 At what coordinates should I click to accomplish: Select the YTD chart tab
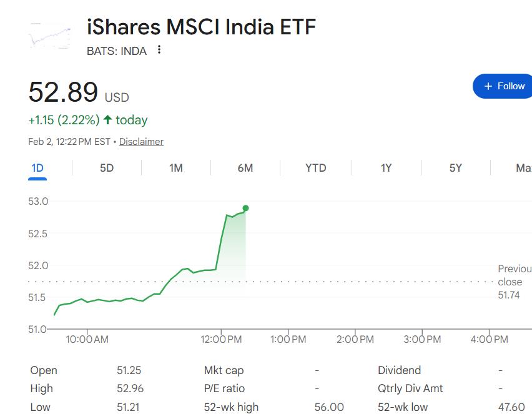[x=316, y=168]
